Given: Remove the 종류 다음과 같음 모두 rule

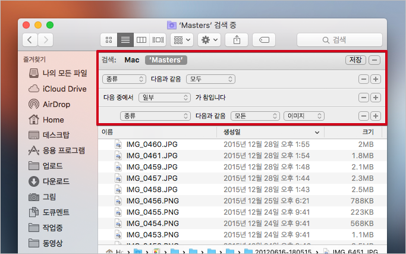Looking at the screenshot, I should click(x=364, y=79).
